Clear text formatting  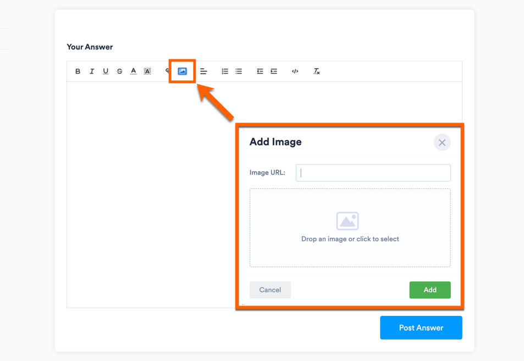[x=317, y=71]
